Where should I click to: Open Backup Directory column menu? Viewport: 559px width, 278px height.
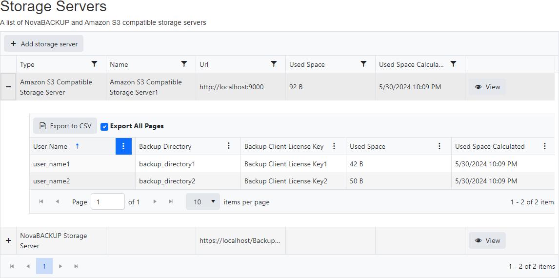(229, 146)
